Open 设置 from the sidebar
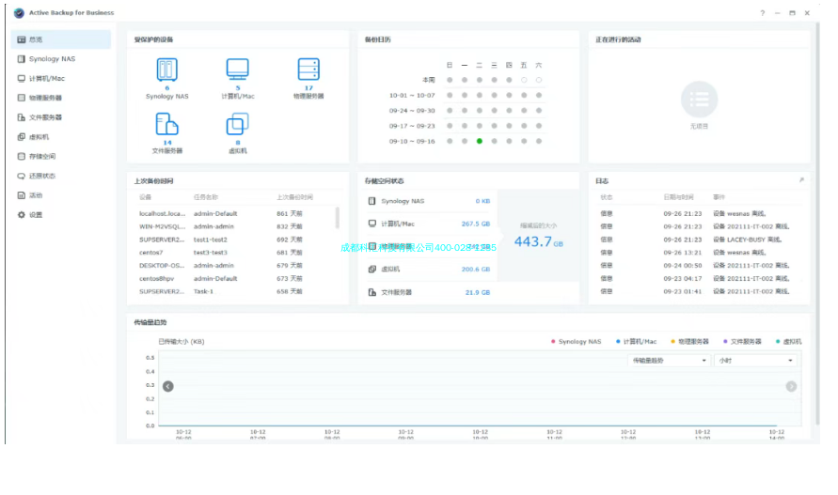Viewport: 838px width, 495px height. tap(35, 215)
